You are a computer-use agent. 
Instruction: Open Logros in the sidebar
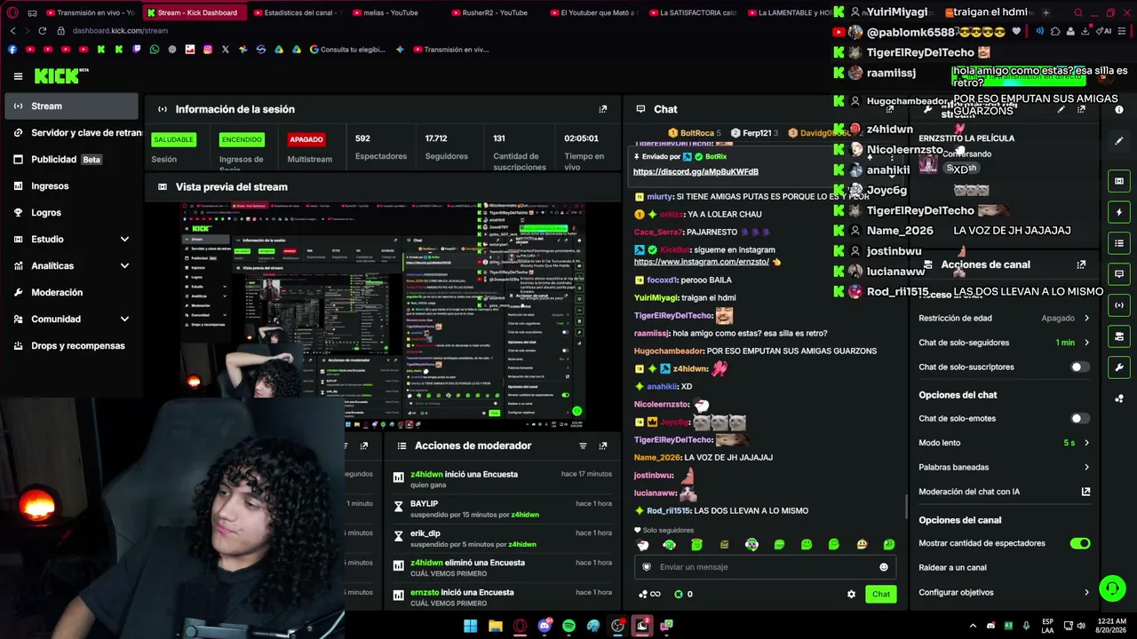[x=69, y=212]
